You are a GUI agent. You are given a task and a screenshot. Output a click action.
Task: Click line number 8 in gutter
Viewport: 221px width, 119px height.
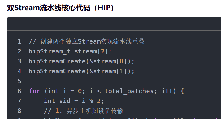pos(19,111)
